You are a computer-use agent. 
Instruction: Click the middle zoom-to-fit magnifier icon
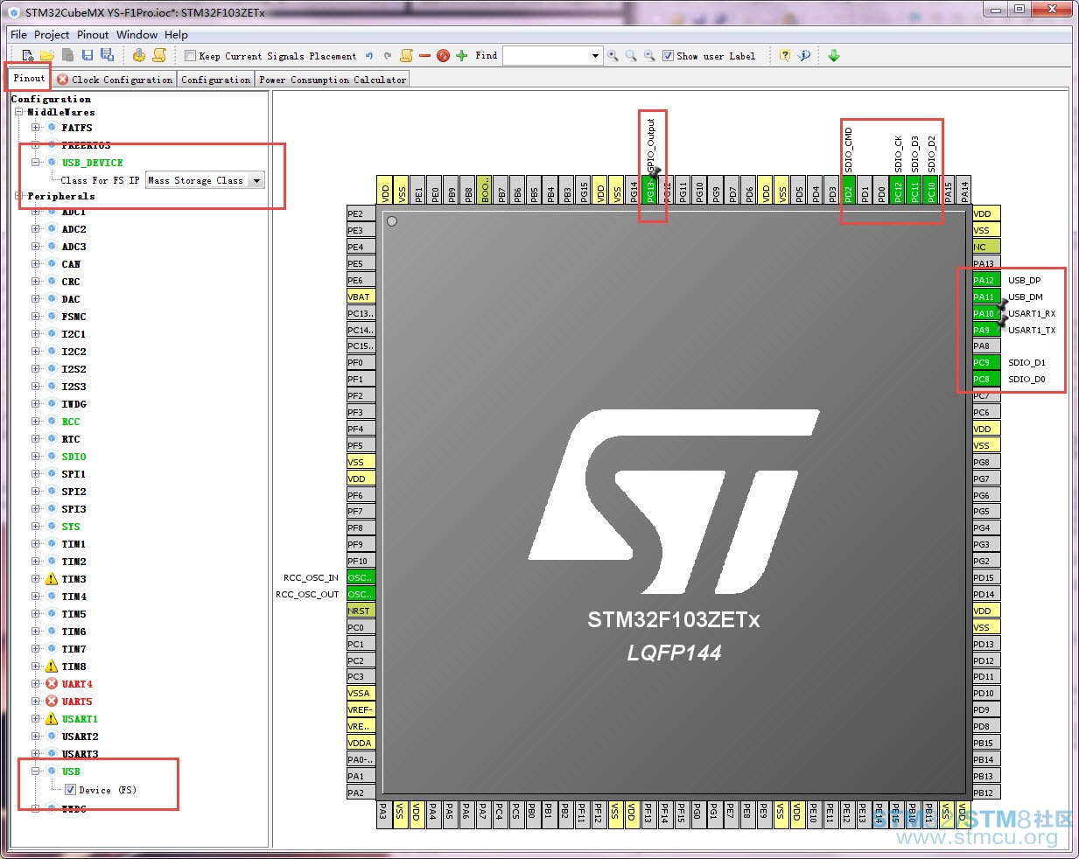pyautogui.click(x=631, y=55)
